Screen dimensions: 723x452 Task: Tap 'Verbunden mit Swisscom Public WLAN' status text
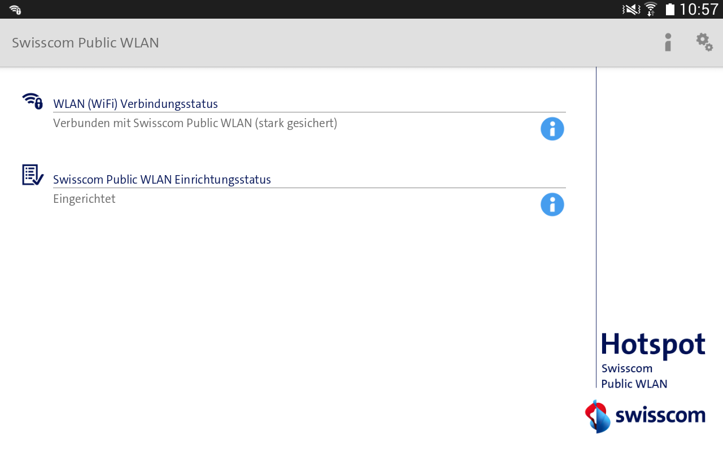click(195, 123)
